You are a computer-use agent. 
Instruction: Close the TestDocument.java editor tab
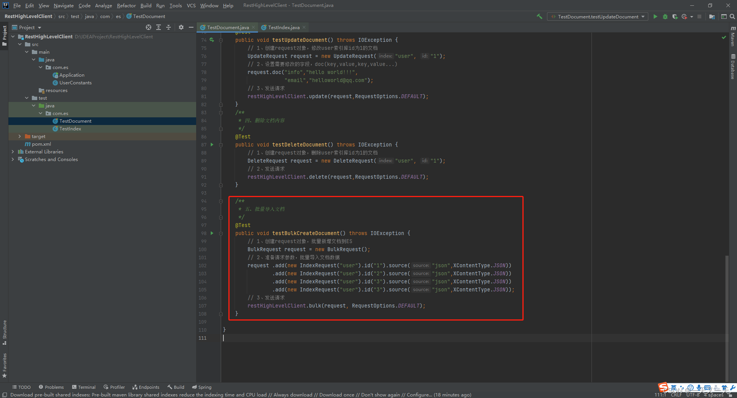point(253,27)
